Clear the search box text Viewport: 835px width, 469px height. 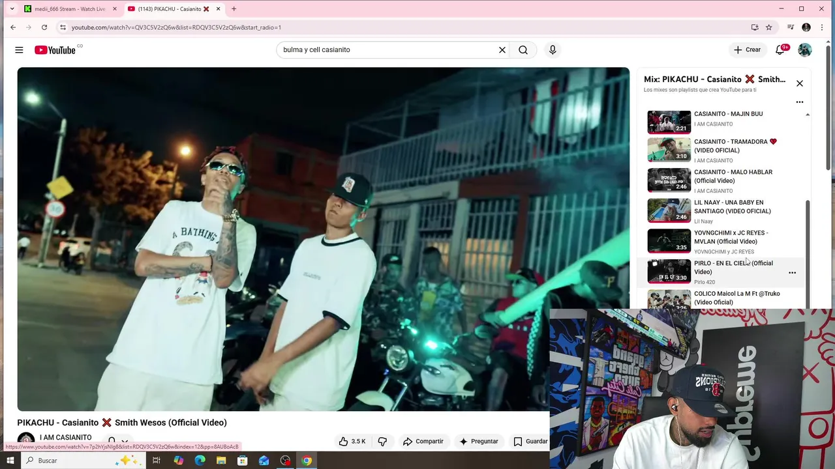(502, 50)
